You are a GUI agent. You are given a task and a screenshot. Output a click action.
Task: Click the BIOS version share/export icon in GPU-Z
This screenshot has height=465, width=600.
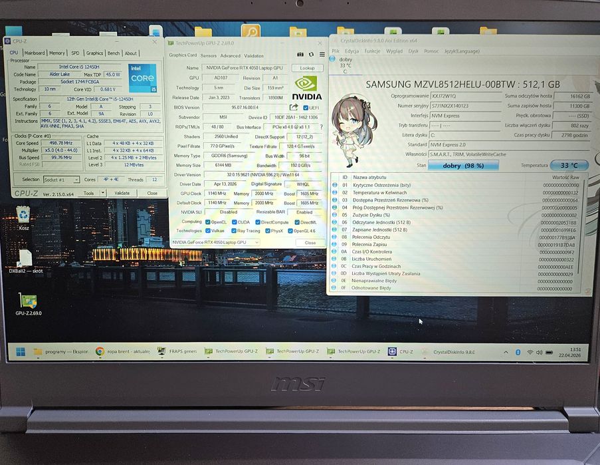pyautogui.click(x=294, y=107)
